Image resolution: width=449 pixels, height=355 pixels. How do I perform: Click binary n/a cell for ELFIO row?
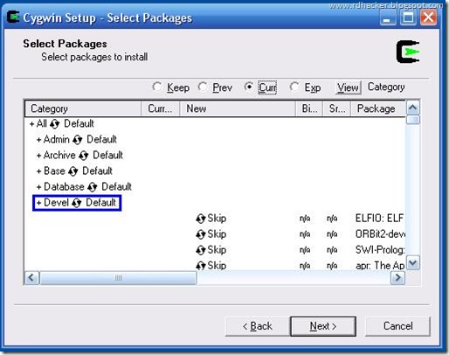[305, 219]
